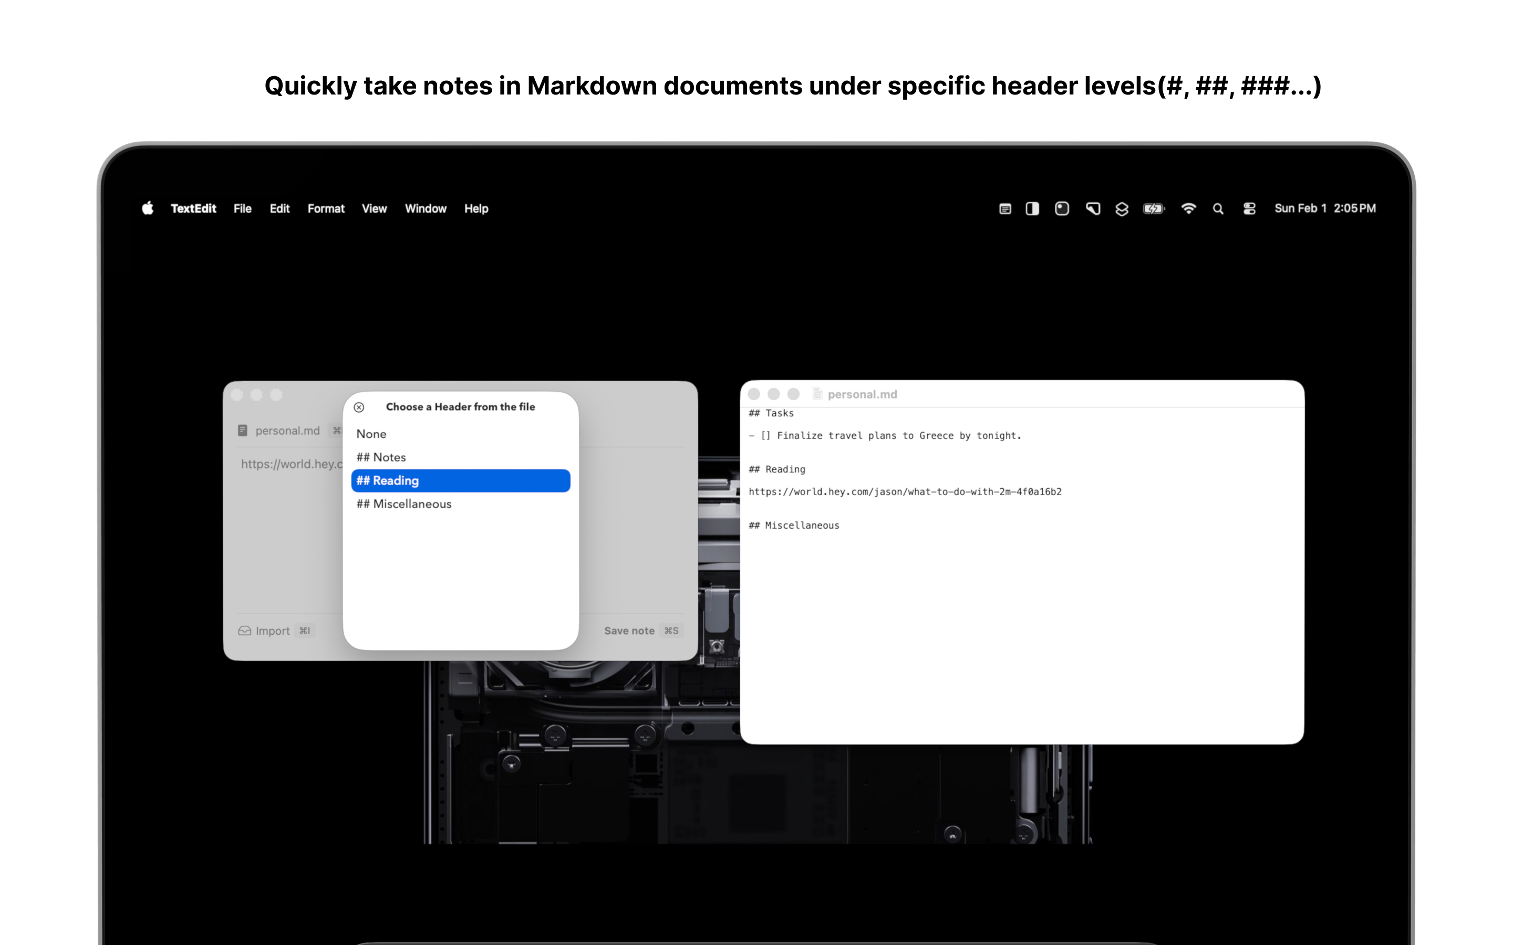
Task: Dismiss the header chooser popup
Action: coord(359,406)
